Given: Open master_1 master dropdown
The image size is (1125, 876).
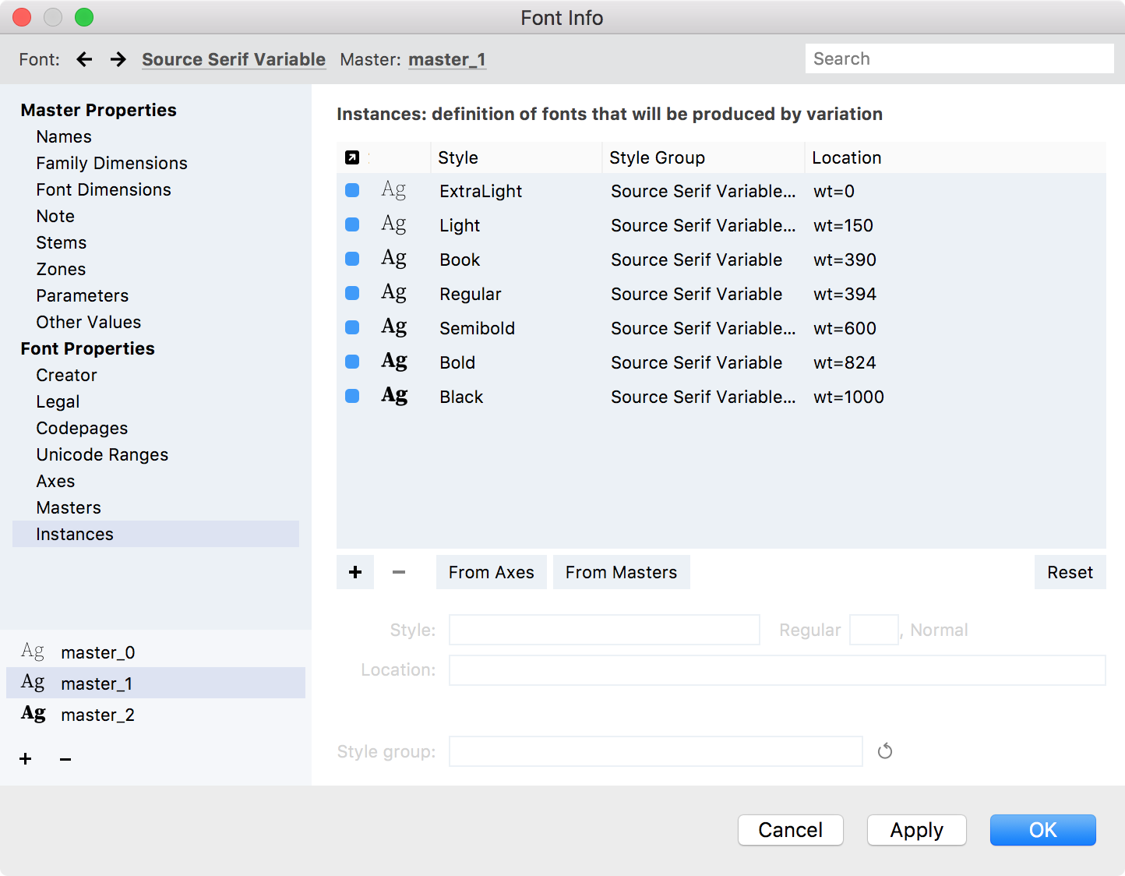Looking at the screenshot, I should pyautogui.click(x=447, y=59).
